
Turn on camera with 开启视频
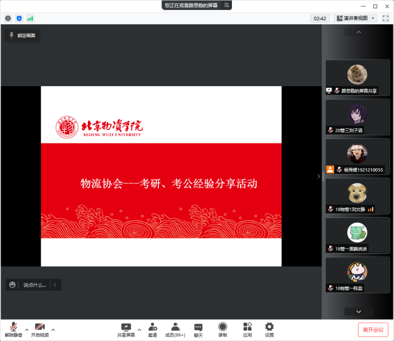pos(39,329)
